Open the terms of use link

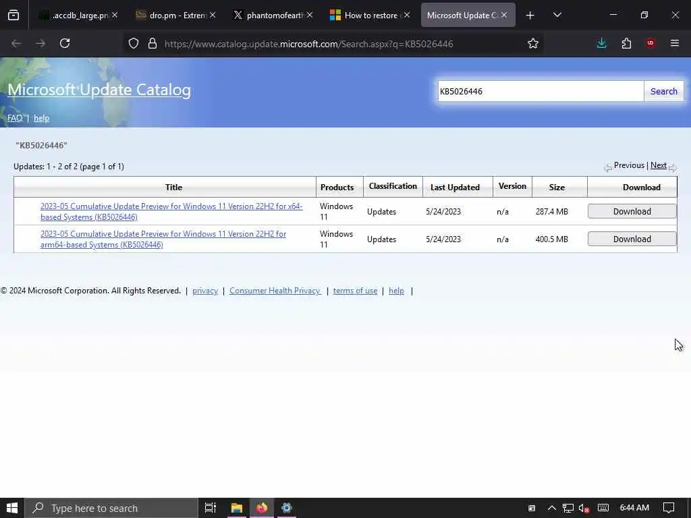point(355,291)
